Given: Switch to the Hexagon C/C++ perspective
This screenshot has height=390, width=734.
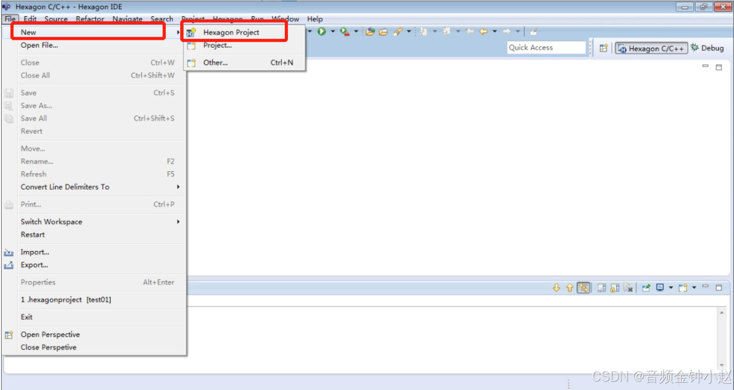Looking at the screenshot, I should coord(651,48).
